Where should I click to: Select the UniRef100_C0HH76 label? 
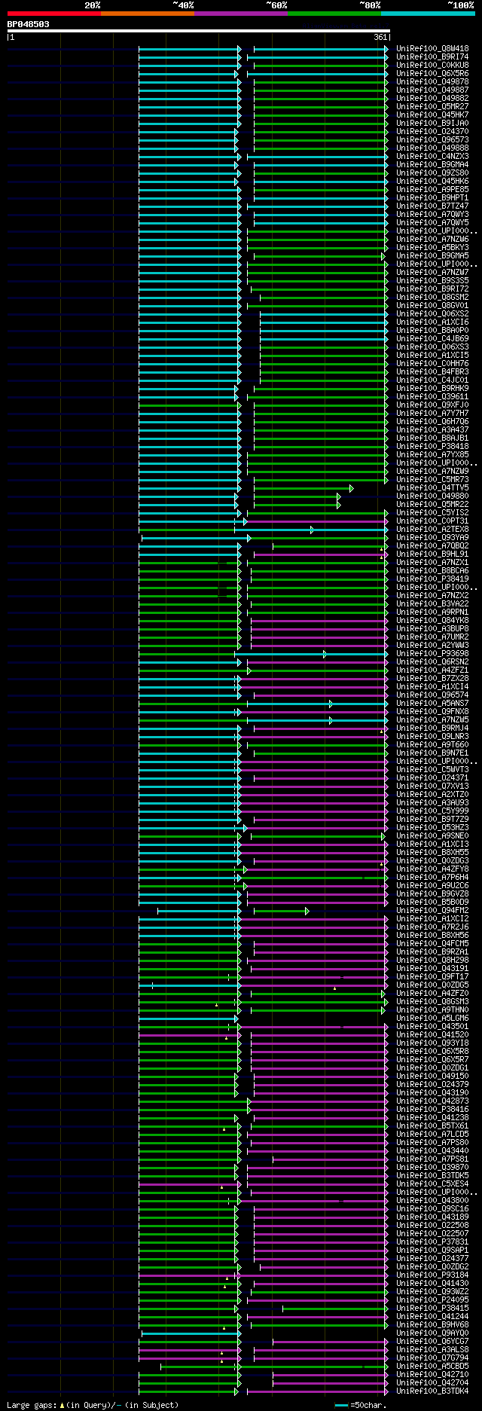point(432,364)
